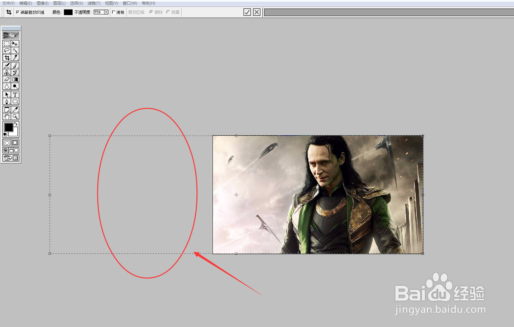Switch to Quick Mask mode
Viewport: 514px width, 327px height.
click(x=15, y=143)
